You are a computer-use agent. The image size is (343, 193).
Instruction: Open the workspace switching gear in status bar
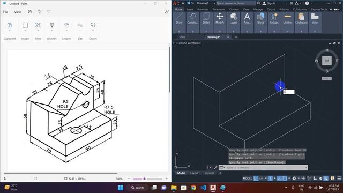(294, 179)
